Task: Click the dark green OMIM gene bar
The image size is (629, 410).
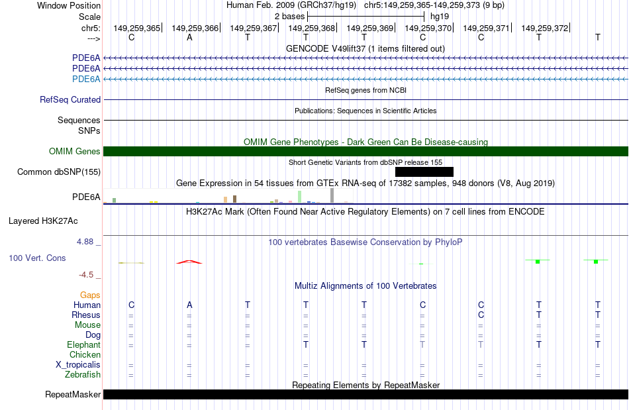Action: (365, 151)
